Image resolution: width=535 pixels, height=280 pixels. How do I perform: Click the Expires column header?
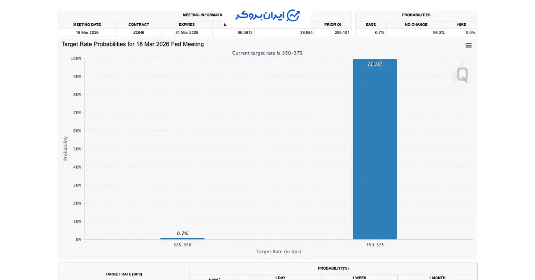tap(186, 25)
